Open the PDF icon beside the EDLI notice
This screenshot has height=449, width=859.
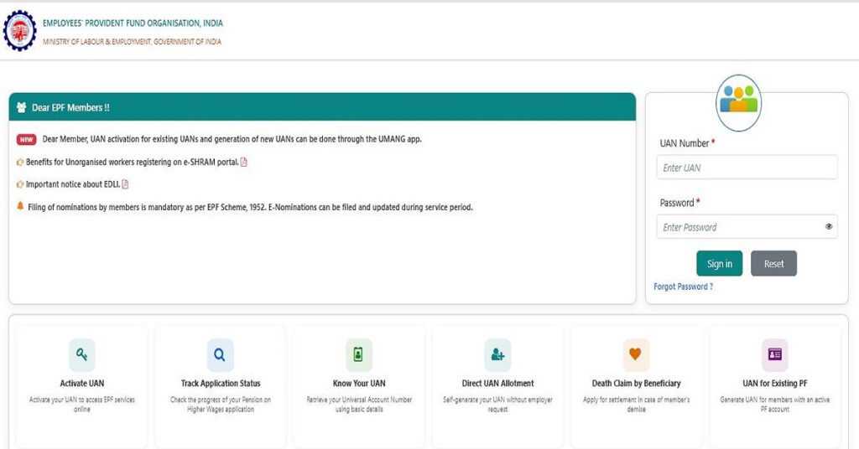125,184
